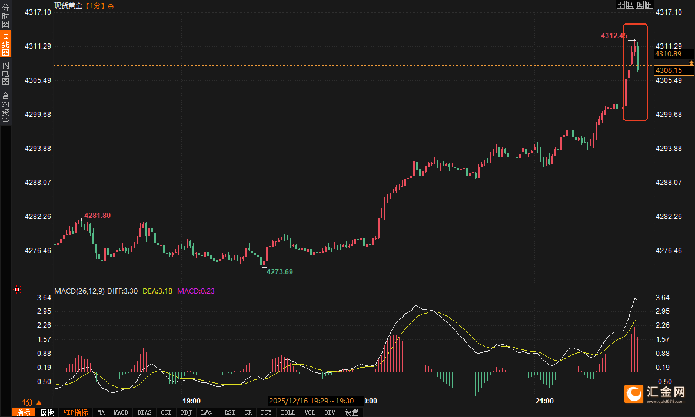This screenshot has width=695, height=417.
Task: Click the jump-to-start chart axis icon
Action: (x=630, y=5)
